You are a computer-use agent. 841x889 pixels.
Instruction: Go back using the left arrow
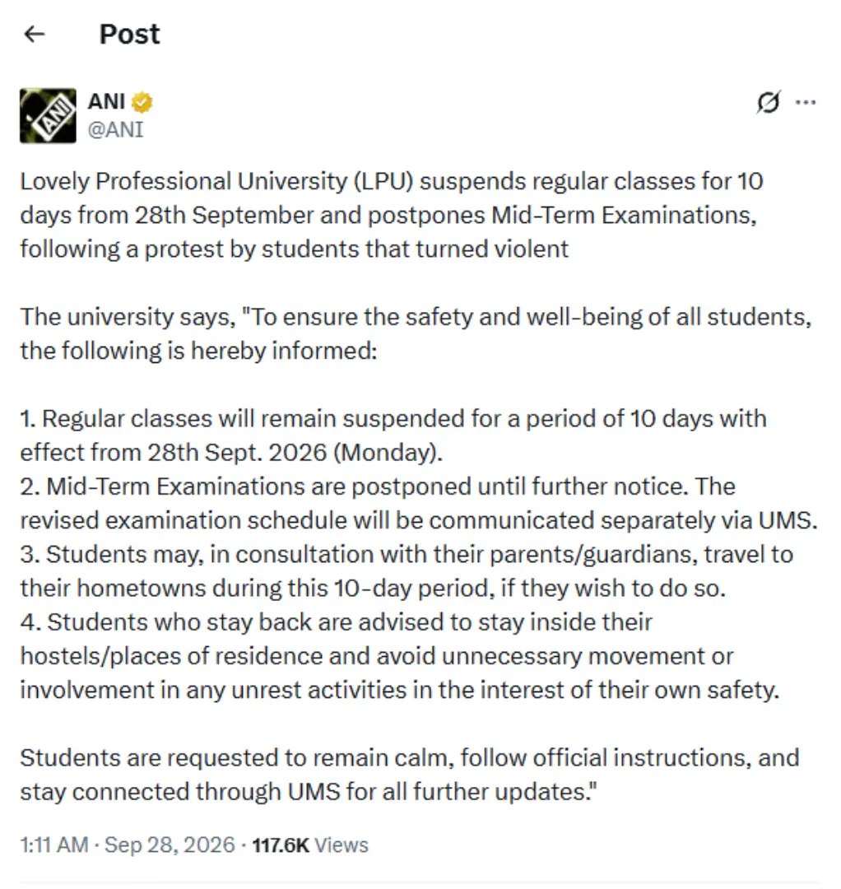point(35,35)
